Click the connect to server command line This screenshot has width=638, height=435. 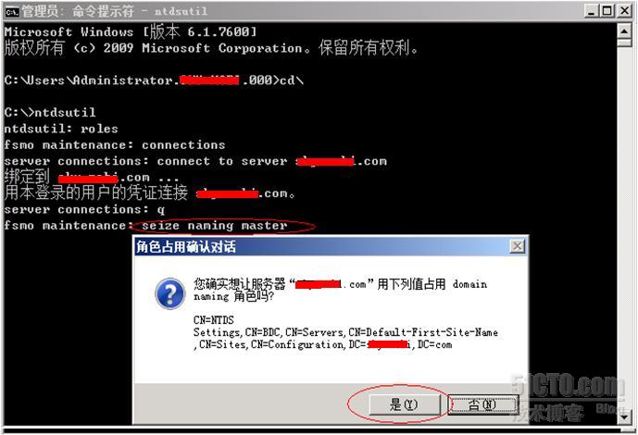point(195,161)
